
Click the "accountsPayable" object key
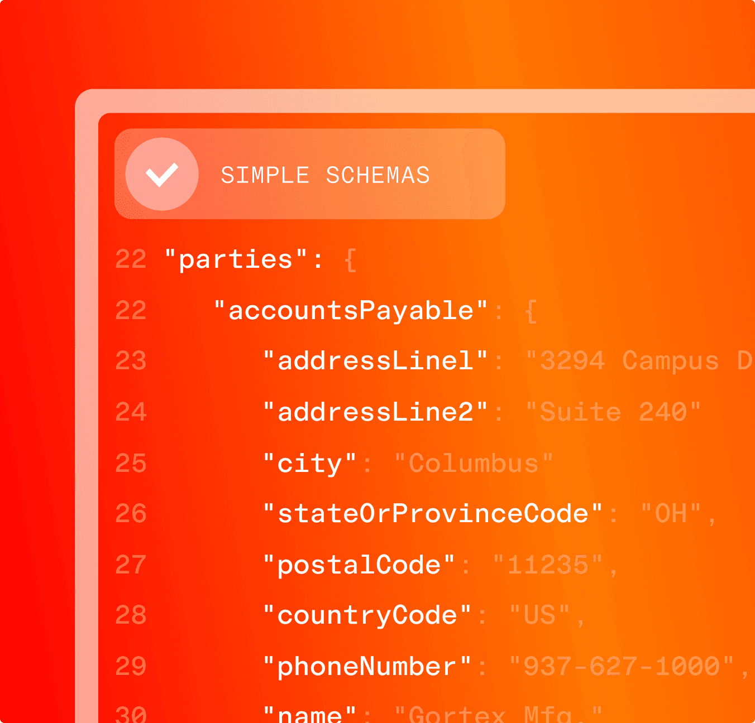click(x=351, y=311)
